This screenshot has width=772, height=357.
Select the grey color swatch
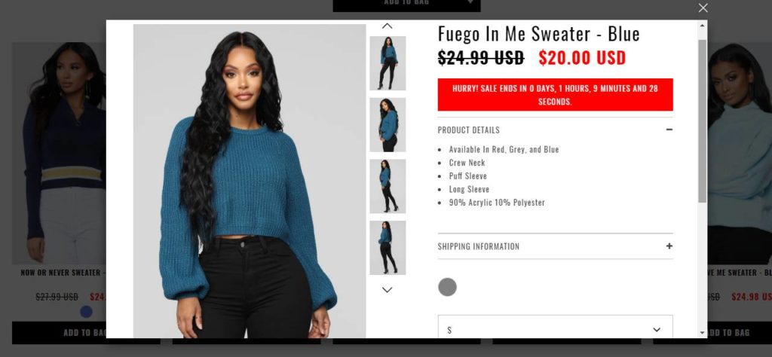[x=447, y=287]
